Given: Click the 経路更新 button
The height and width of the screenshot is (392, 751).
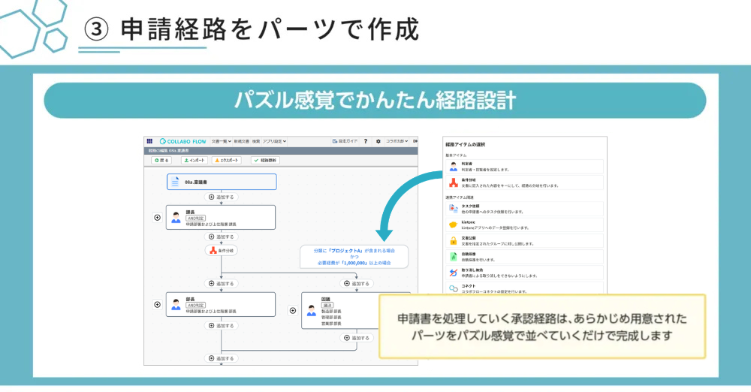Looking at the screenshot, I should click(x=265, y=161).
